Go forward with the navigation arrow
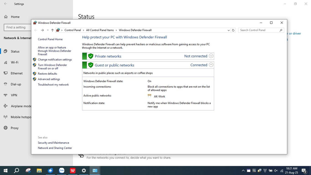 pos(42,30)
